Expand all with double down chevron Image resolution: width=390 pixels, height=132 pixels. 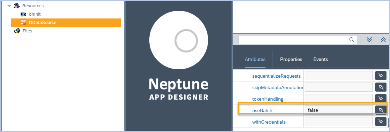click(369, 40)
